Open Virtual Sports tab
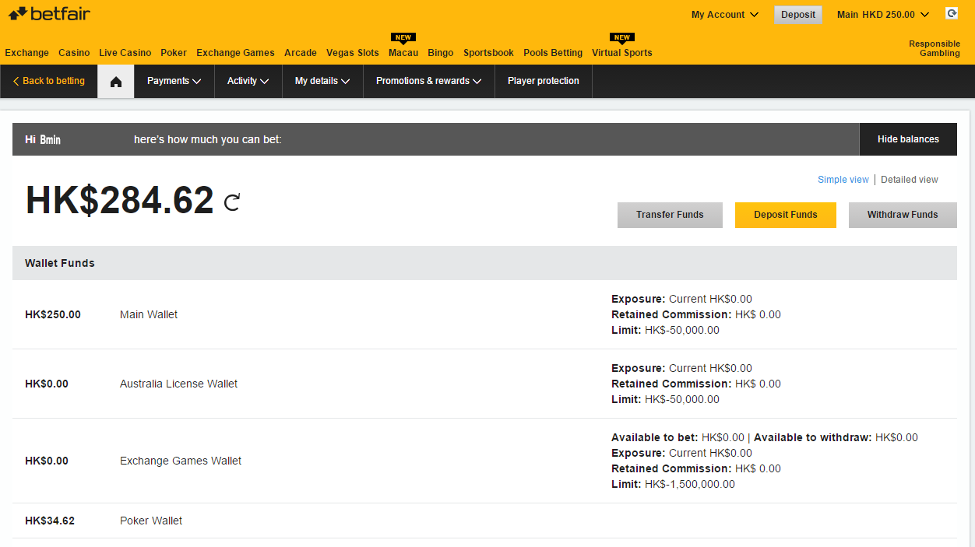The height and width of the screenshot is (547, 975). (x=622, y=53)
